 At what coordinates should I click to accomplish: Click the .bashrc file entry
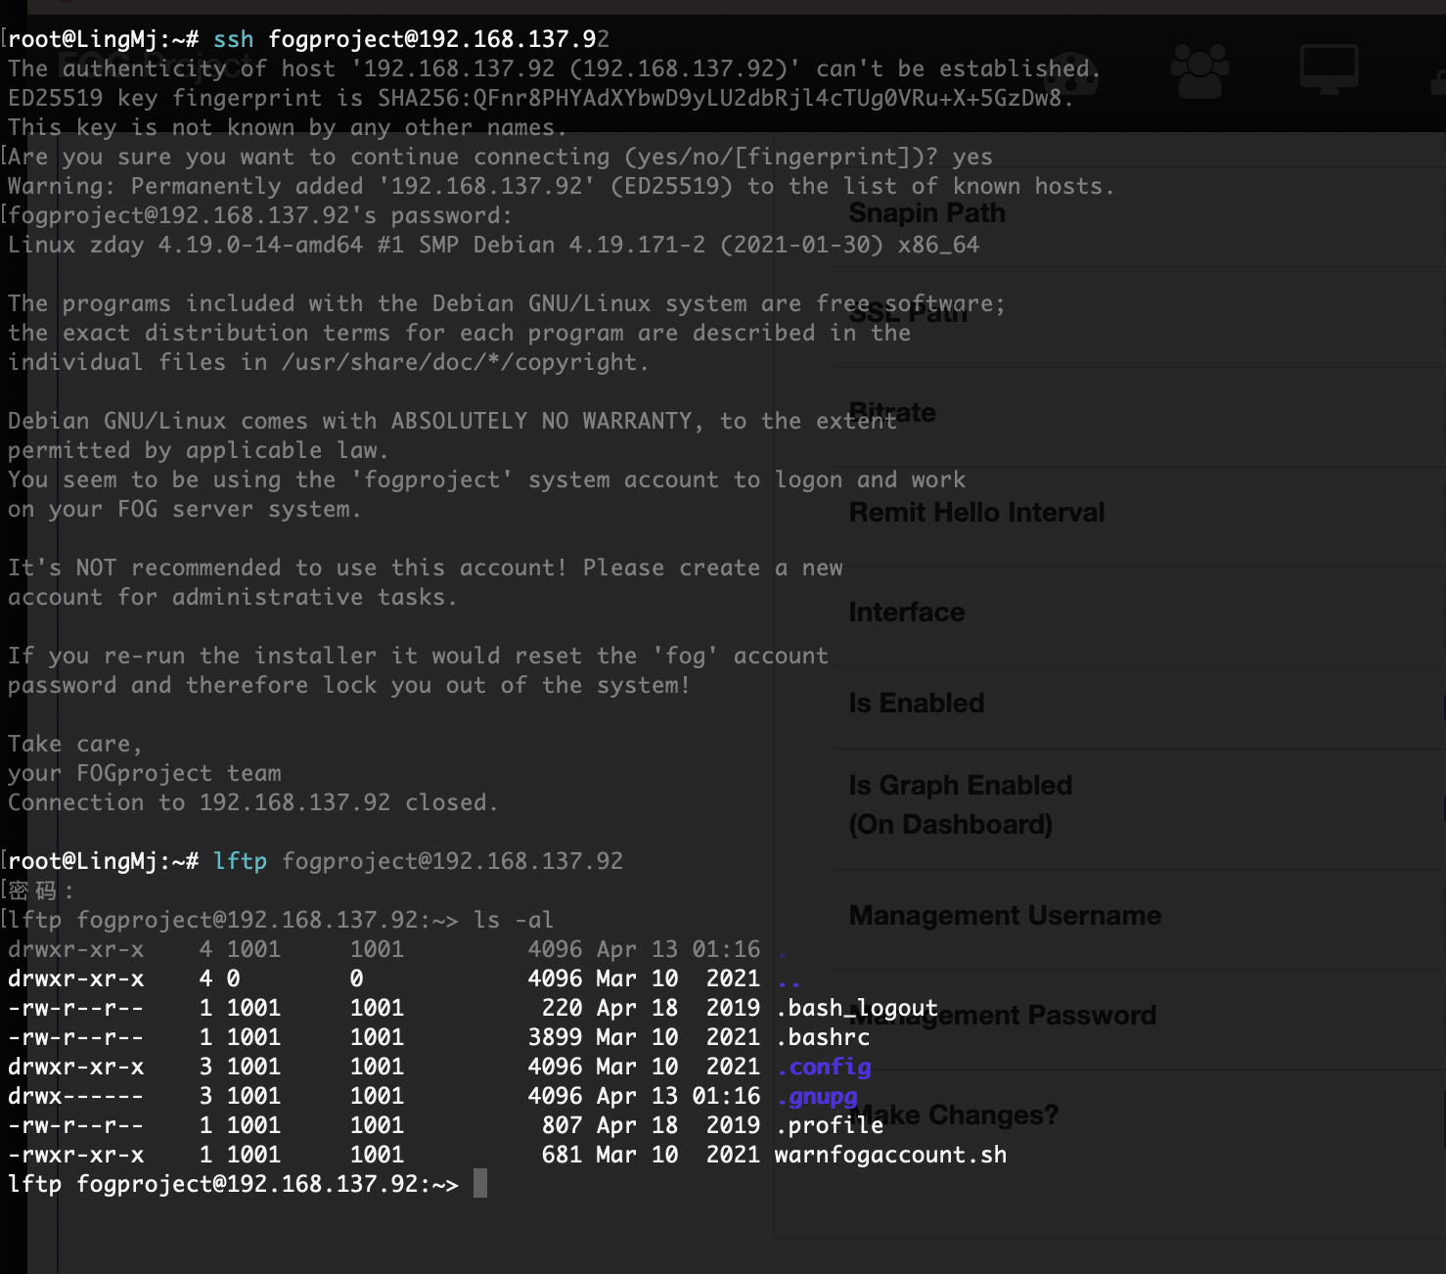(823, 1037)
